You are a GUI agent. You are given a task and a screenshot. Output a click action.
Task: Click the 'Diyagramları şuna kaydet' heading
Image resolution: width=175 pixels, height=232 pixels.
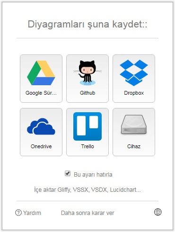click(x=87, y=24)
